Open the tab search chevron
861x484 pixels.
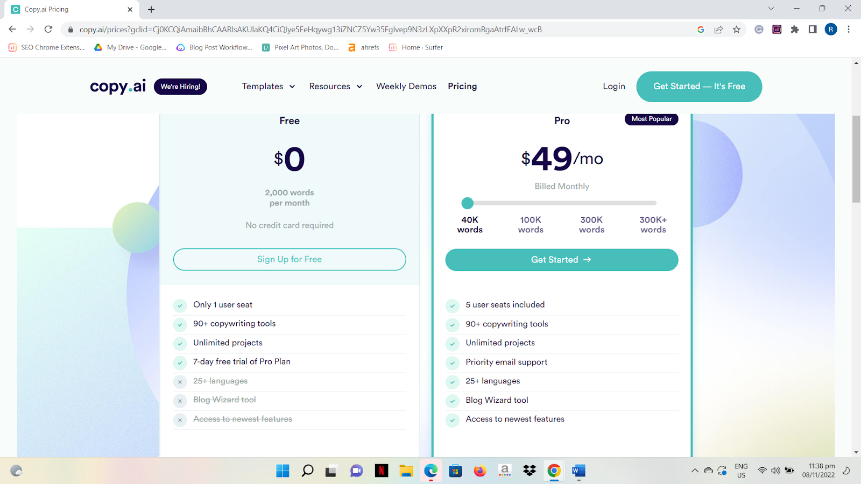[x=771, y=9]
